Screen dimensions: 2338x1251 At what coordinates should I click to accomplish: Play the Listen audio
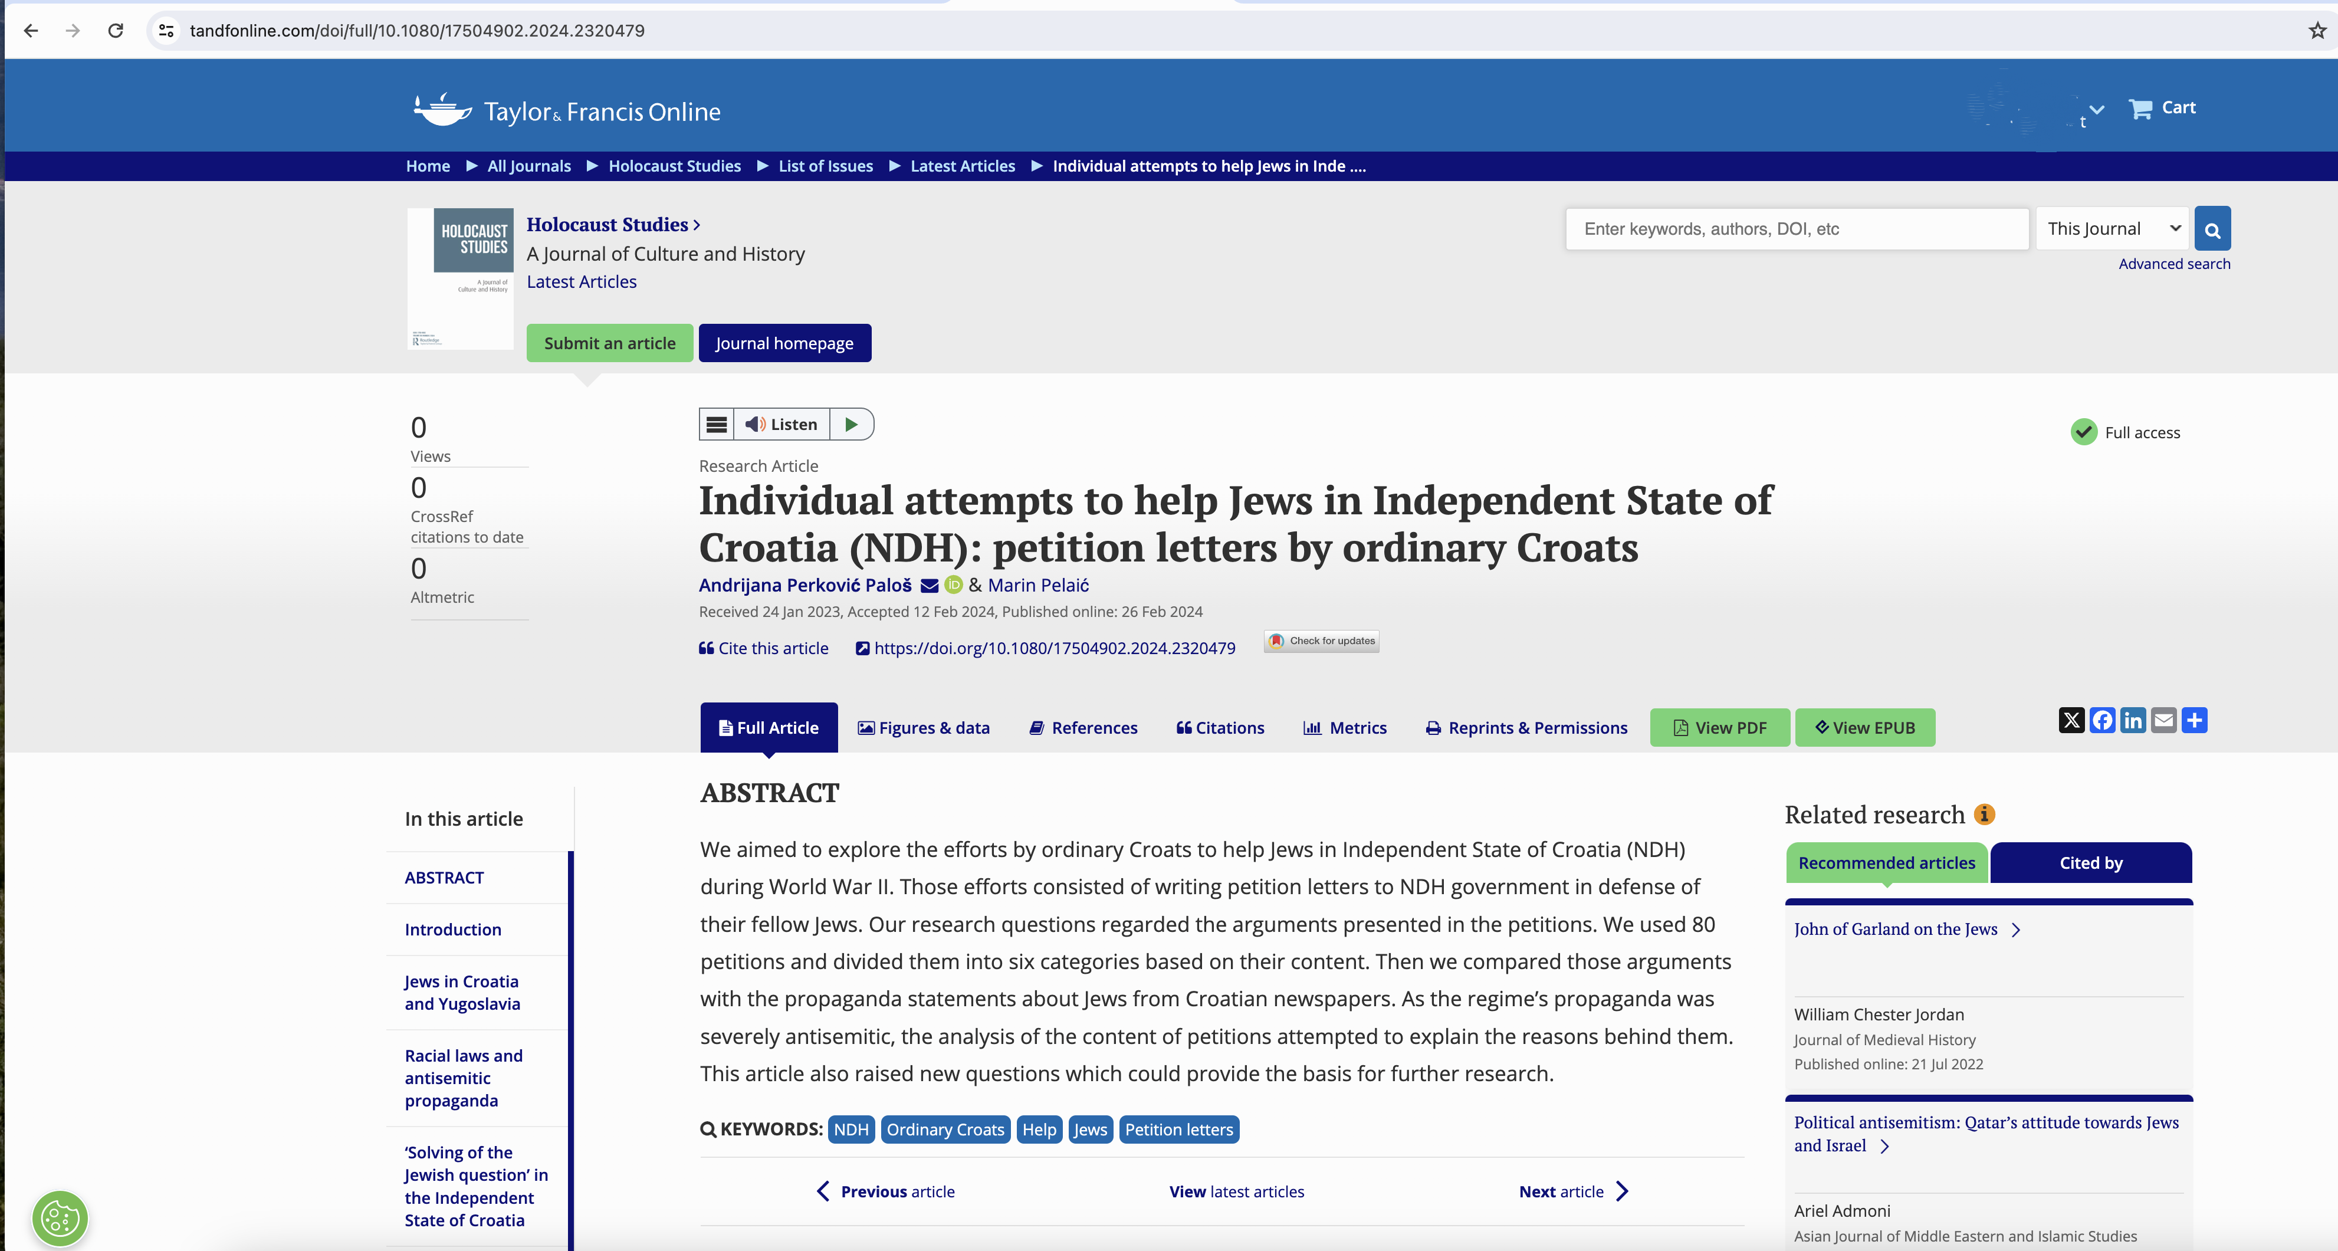point(851,424)
